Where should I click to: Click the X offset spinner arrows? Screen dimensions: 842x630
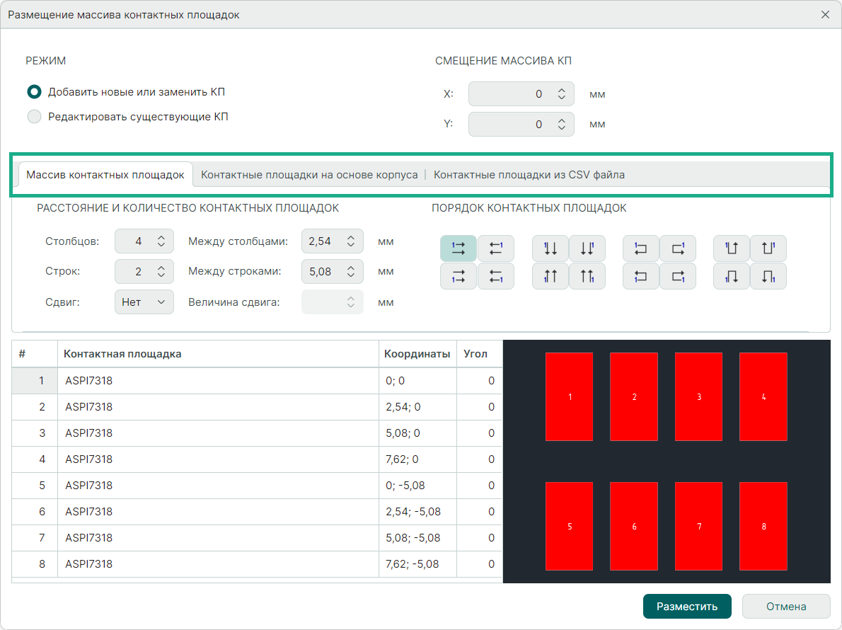click(x=561, y=94)
